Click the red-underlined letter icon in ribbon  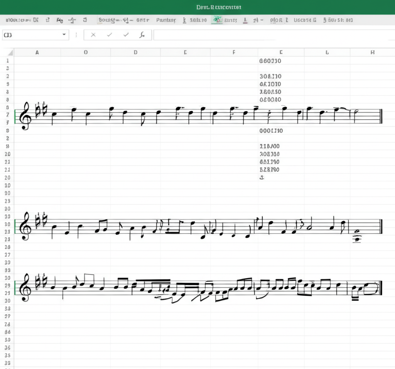pyautogui.click(x=245, y=20)
